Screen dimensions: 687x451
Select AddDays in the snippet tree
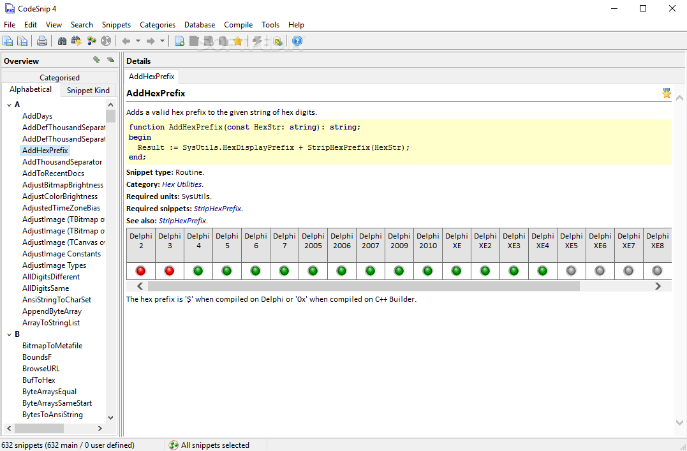pos(37,116)
